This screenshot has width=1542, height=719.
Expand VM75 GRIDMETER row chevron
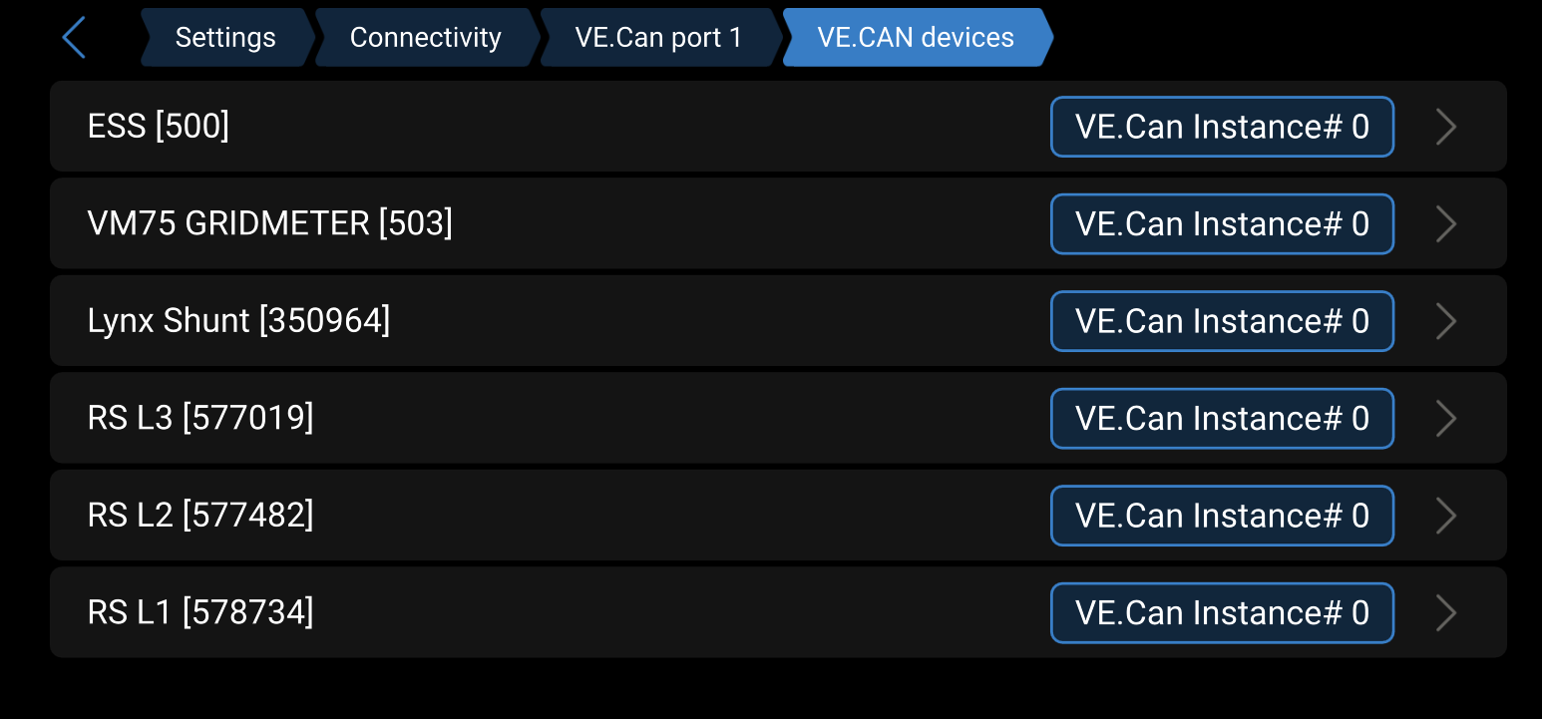(1445, 224)
